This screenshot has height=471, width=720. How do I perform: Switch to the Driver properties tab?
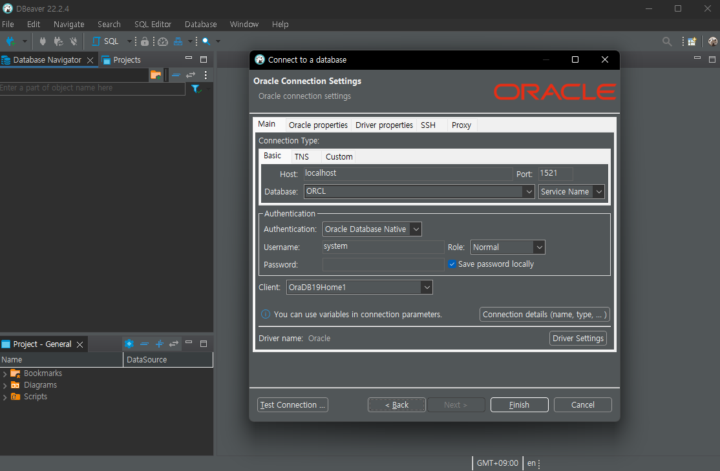[385, 125]
